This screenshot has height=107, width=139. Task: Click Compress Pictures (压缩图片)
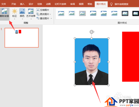click(43, 10)
